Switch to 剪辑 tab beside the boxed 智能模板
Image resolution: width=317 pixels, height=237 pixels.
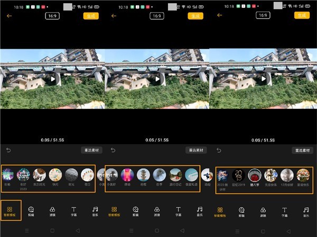[31, 211]
